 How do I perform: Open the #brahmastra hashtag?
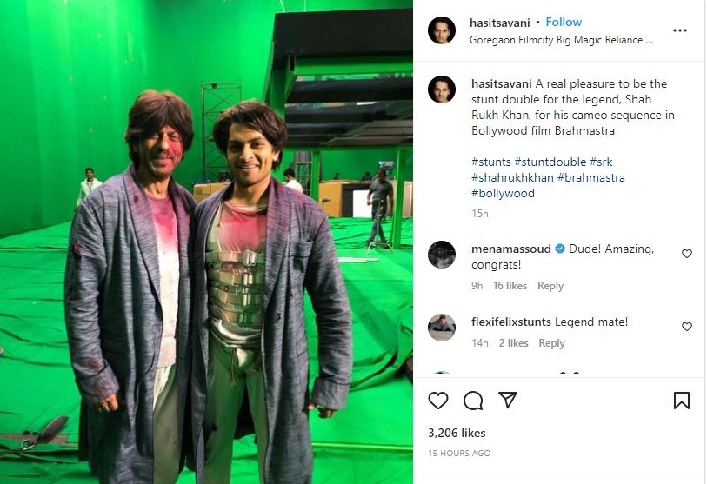591,177
